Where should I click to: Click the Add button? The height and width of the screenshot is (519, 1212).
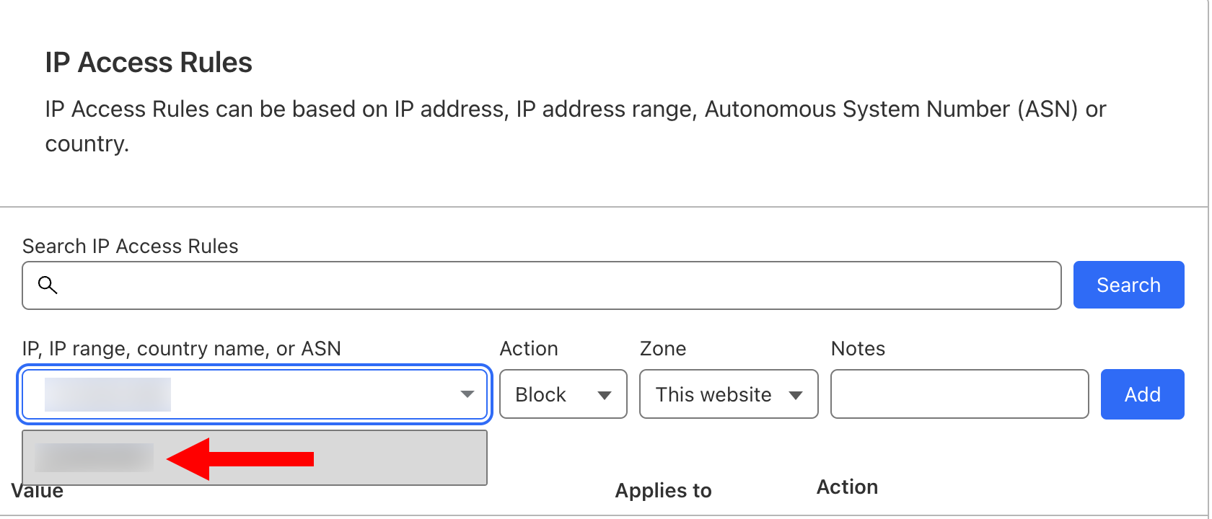point(1142,394)
